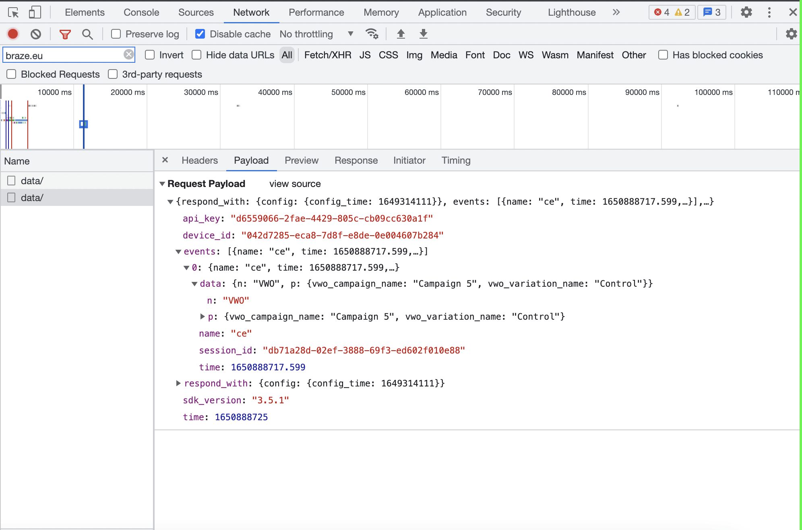Toggle device toolbar icon
This screenshot has width=802, height=530.
pos(35,12)
